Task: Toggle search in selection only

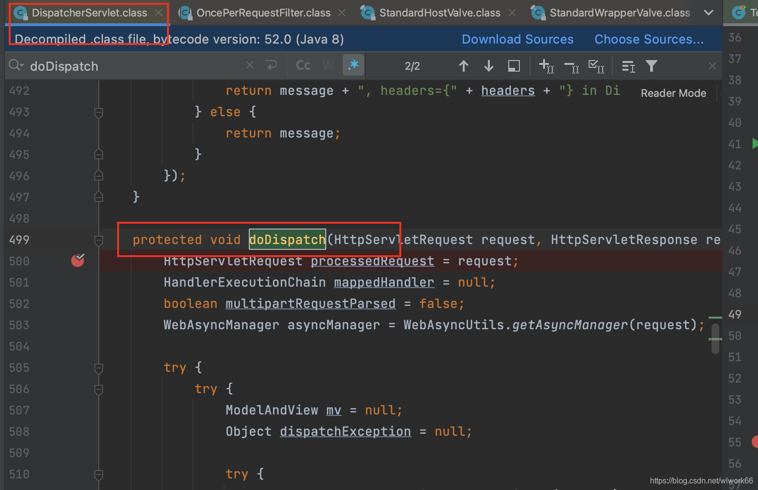Action: click(628, 66)
